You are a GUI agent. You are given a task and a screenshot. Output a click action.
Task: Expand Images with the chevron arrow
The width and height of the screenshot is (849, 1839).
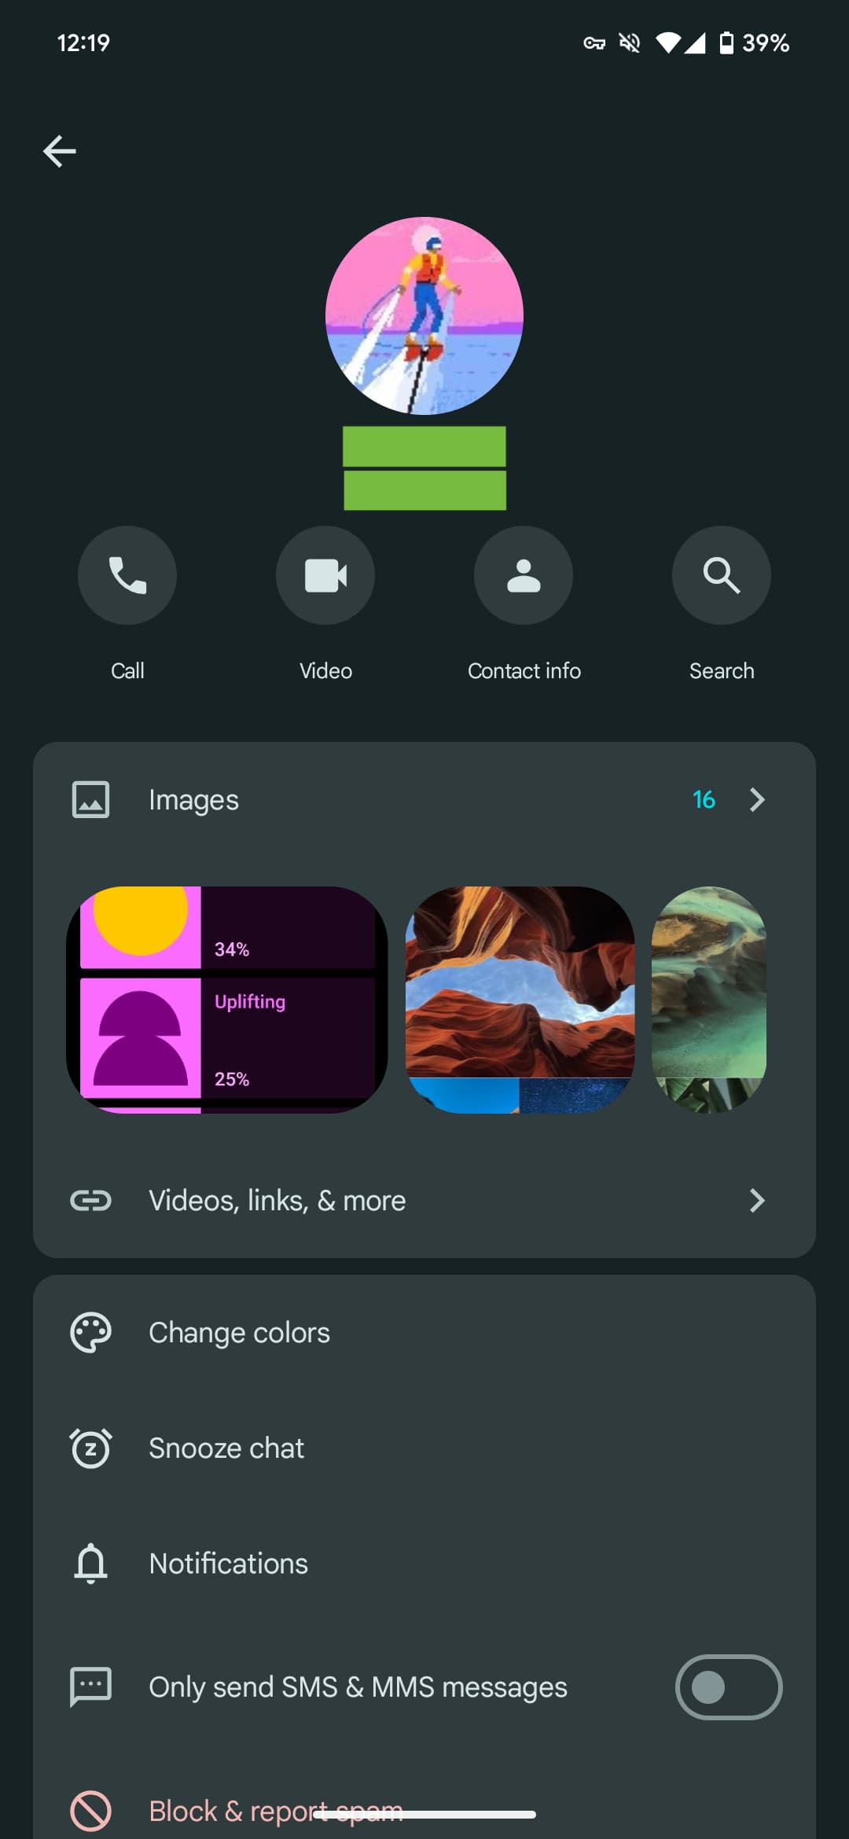tap(757, 800)
